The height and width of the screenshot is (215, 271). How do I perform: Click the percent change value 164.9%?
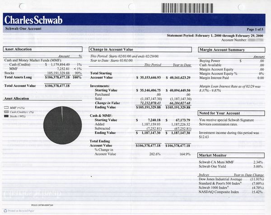point(185,154)
